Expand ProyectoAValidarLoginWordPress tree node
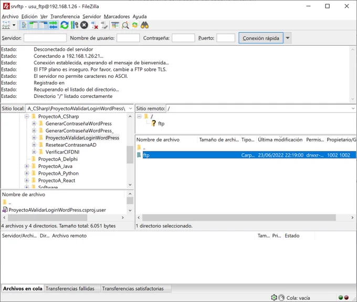The image size is (357, 302). pyautogui.click(x=34, y=137)
